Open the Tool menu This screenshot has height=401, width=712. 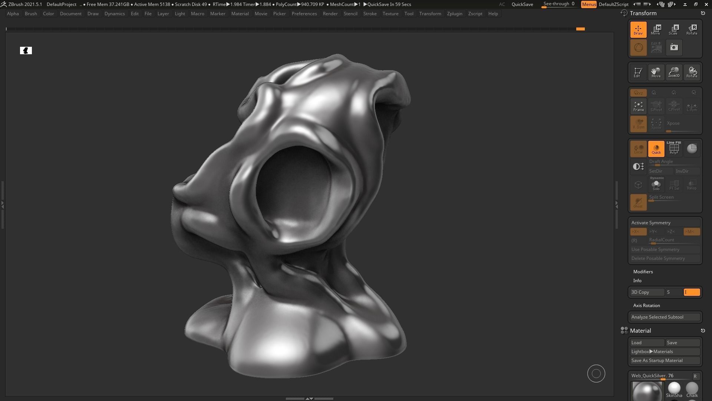point(409,14)
